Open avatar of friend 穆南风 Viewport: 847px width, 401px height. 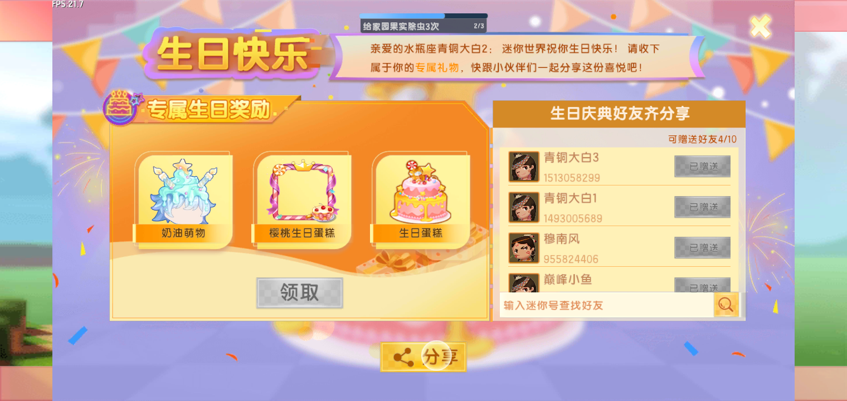pos(524,248)
